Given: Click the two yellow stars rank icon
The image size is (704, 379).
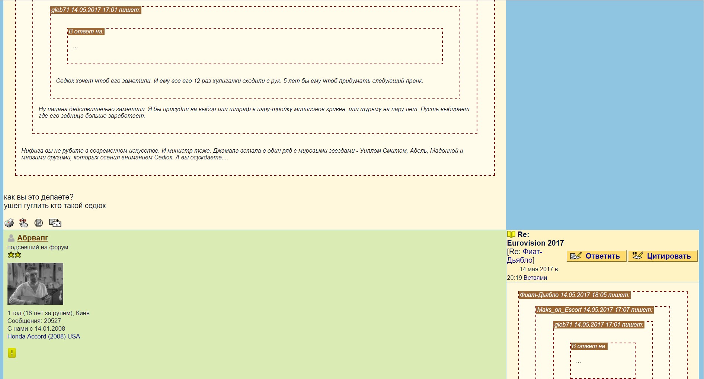Looking at the screenshot, I should pos(14,255).
